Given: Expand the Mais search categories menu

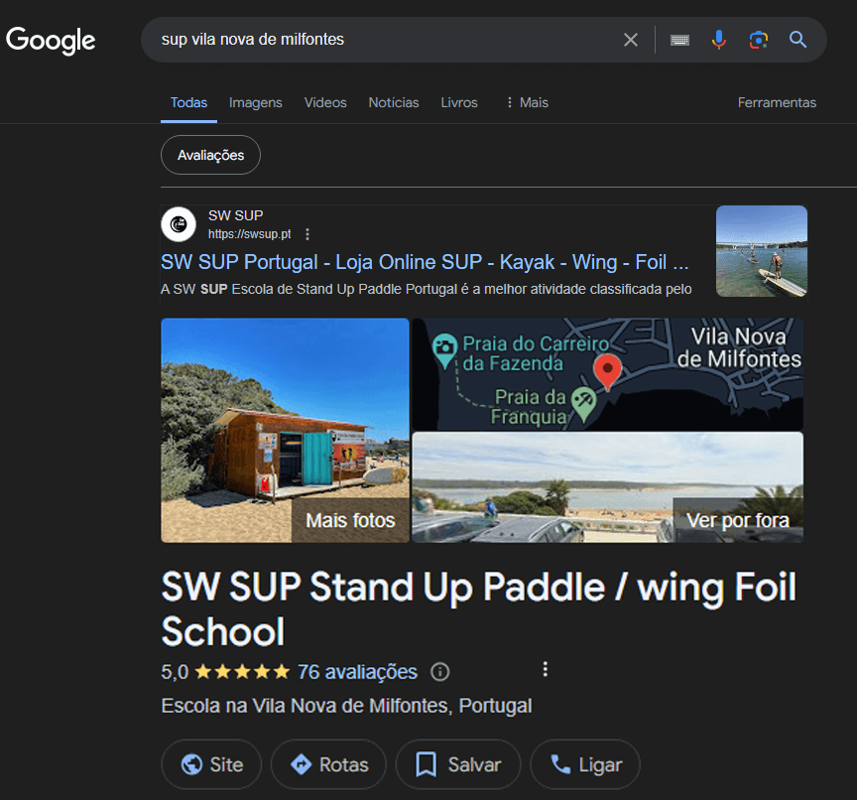Looking at the screenshot, I should pyautogui.click(x=526, y=102).
